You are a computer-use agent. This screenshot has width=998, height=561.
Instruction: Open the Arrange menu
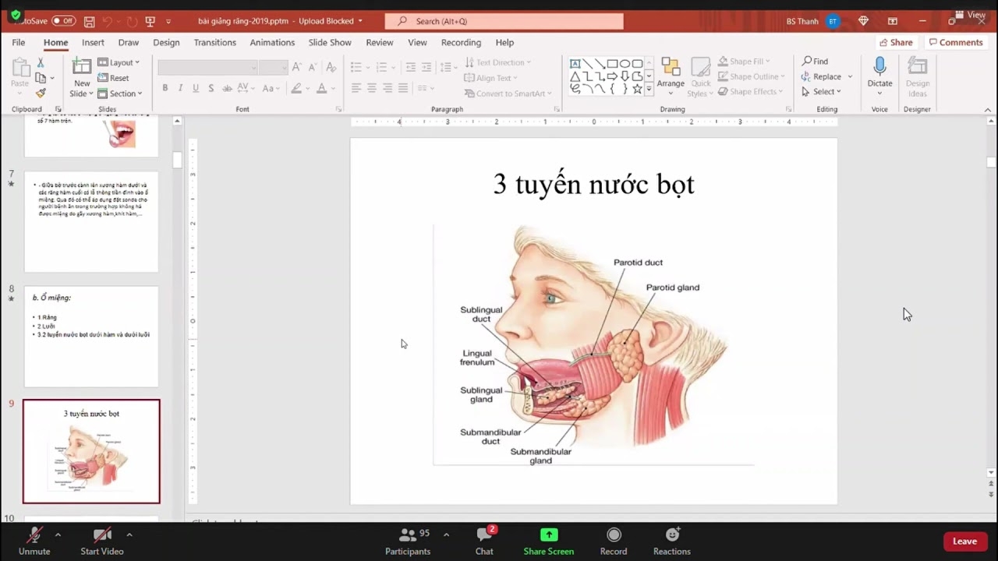[671, 77]
